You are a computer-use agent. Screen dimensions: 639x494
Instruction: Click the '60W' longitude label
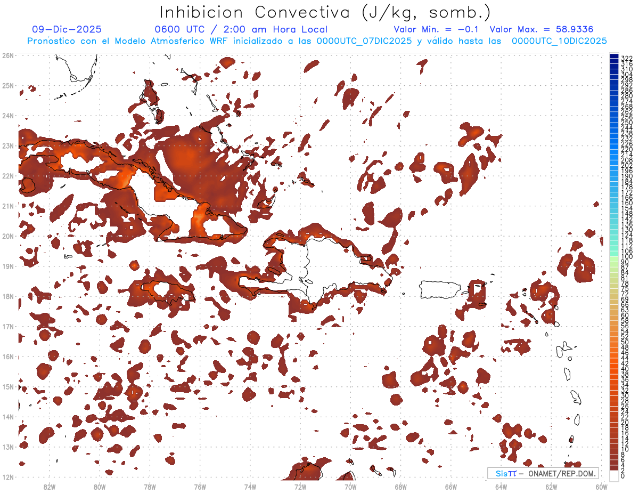[602, 487]
